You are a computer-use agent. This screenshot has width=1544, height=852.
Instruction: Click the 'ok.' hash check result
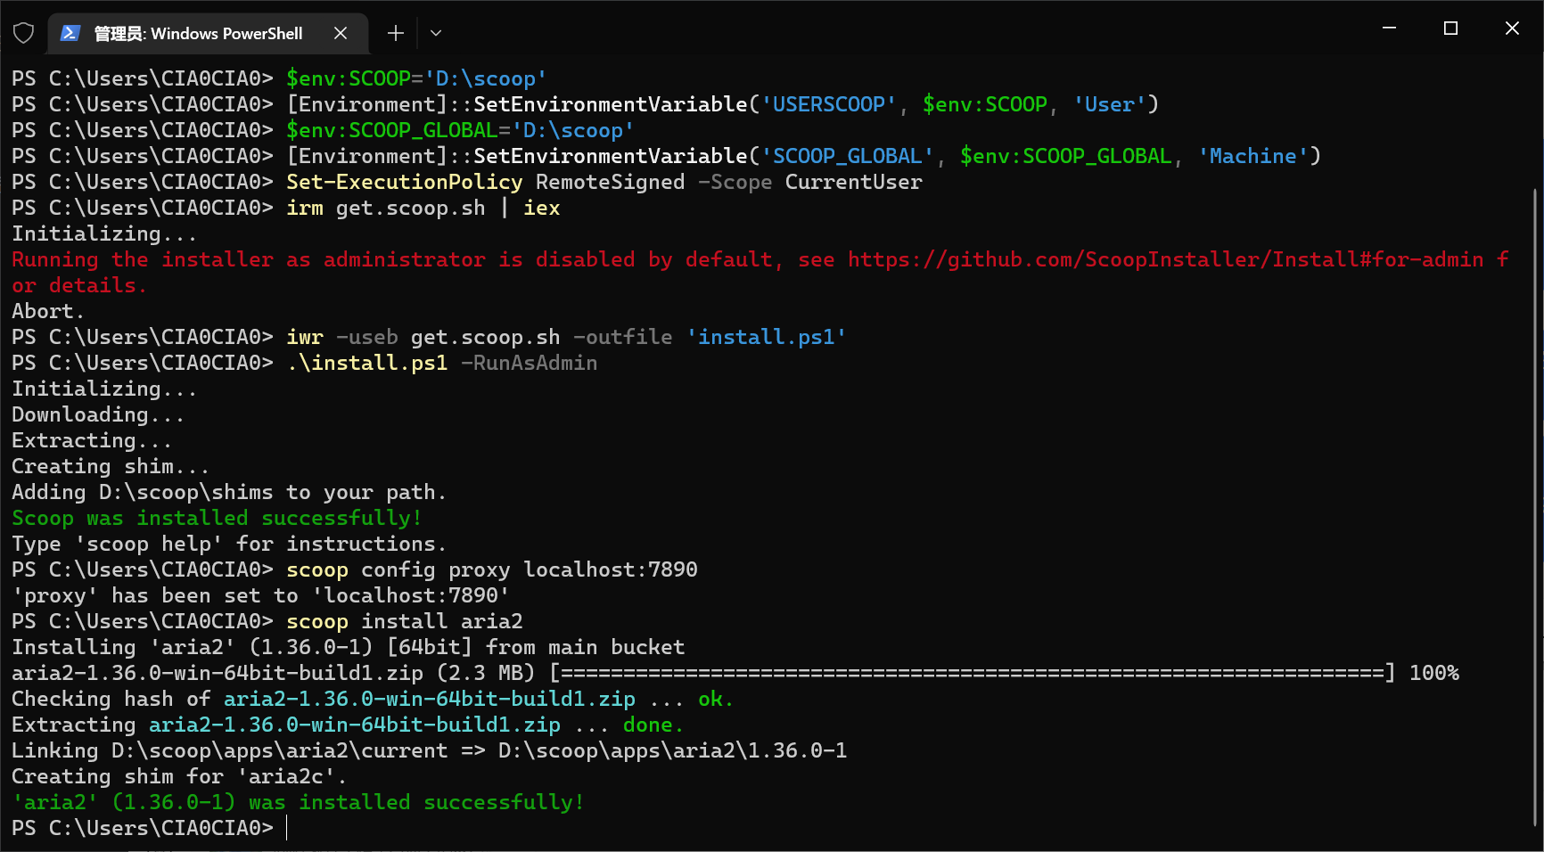click(x=716, y=699)
